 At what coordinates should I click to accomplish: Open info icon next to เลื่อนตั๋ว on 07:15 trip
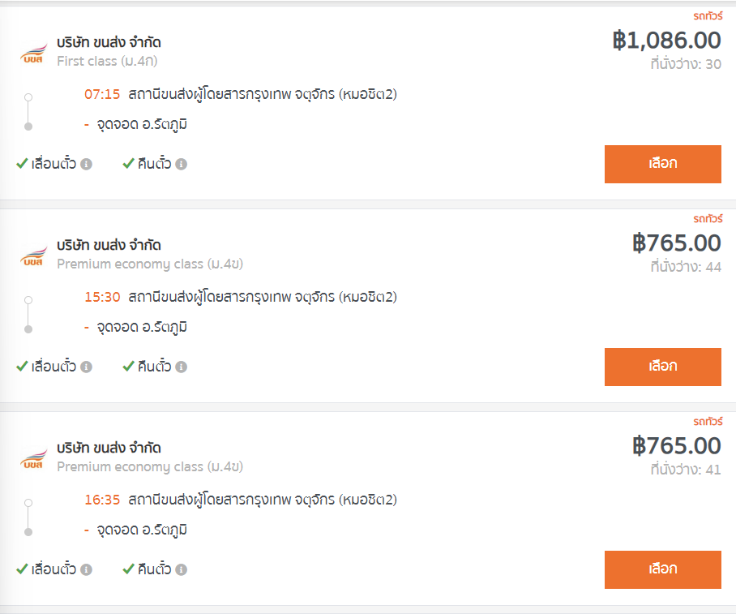[x=86, y=164]
